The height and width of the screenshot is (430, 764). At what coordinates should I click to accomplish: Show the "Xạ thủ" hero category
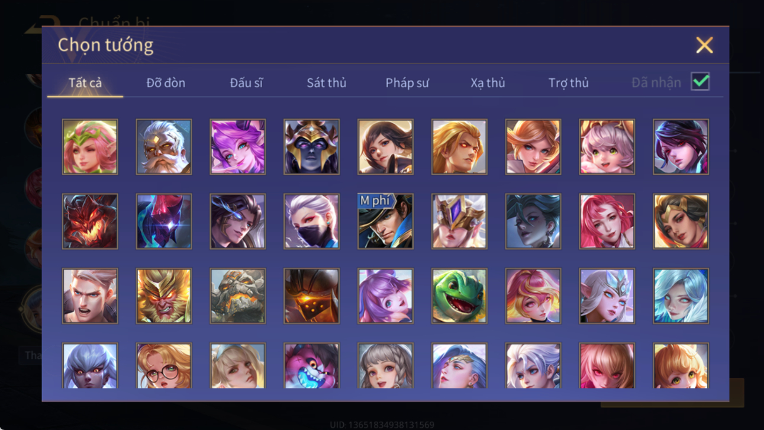point(488,83)
